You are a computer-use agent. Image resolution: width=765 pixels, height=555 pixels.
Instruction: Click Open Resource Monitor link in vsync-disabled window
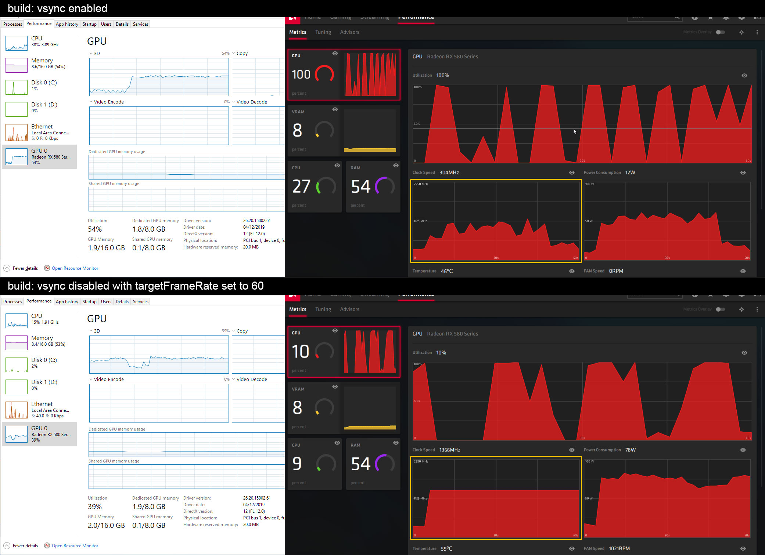click(75, 546)
